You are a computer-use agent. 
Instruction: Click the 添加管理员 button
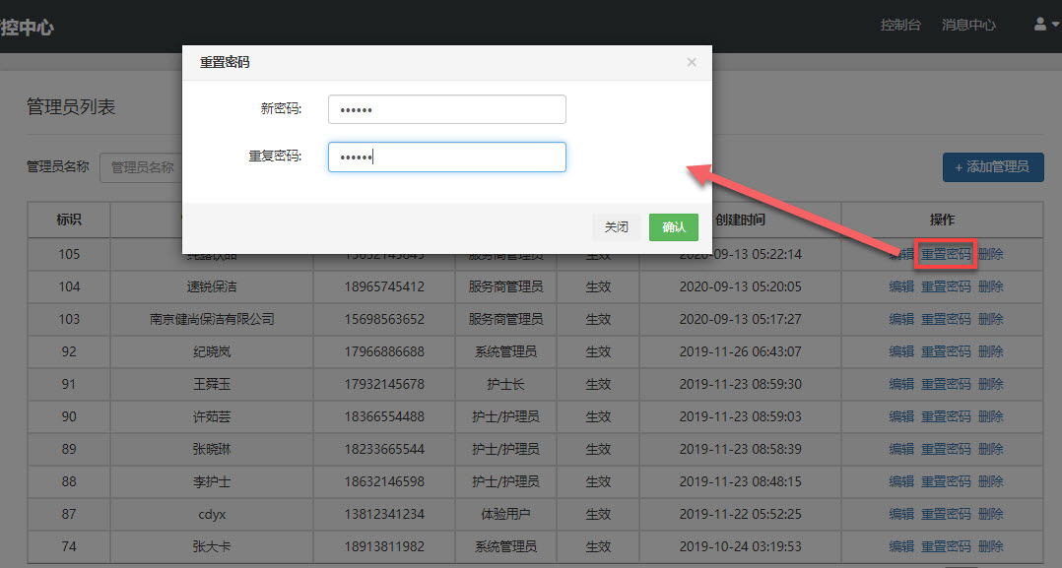(x=993, y=167)
